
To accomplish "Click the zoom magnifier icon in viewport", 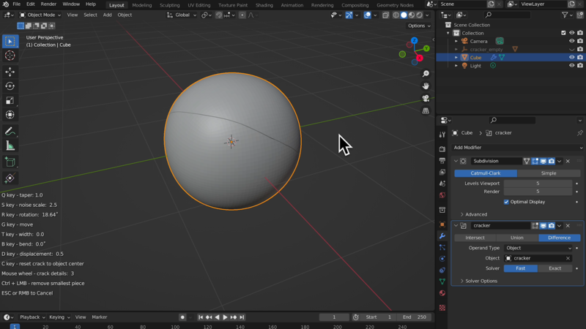I will (x=426, y=74).
